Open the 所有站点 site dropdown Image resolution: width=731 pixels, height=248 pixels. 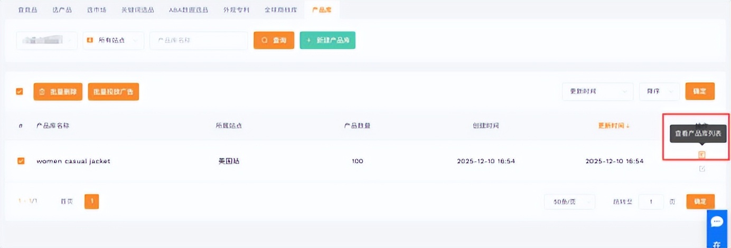tap(113, 41)
